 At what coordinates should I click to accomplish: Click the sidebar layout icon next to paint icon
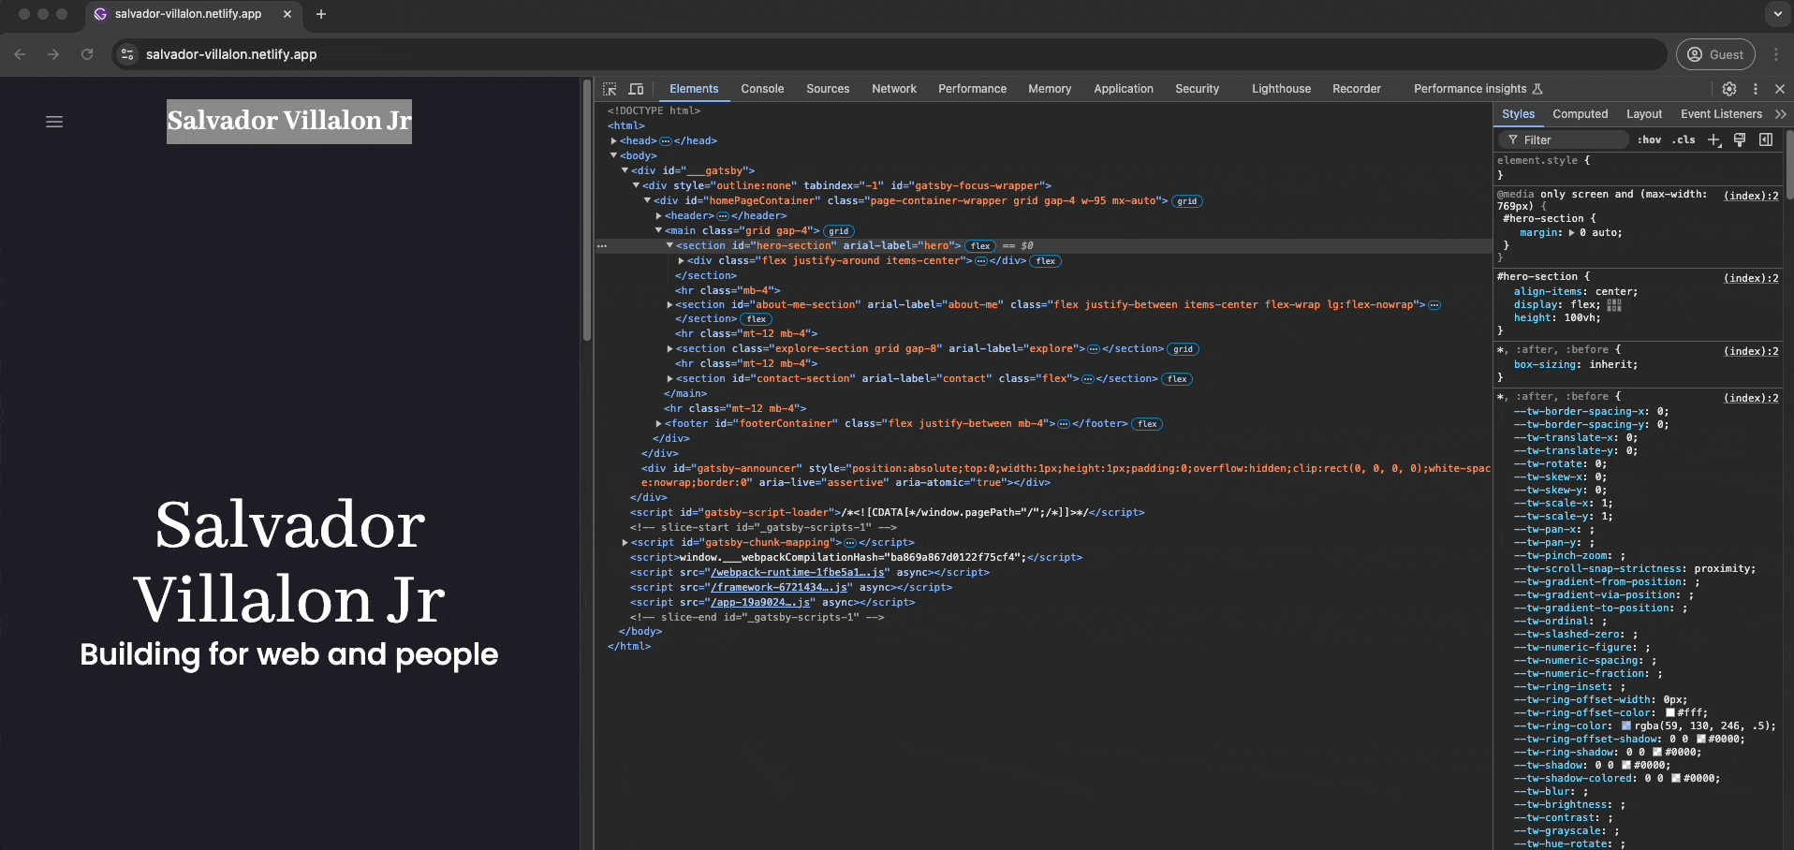1767,139
